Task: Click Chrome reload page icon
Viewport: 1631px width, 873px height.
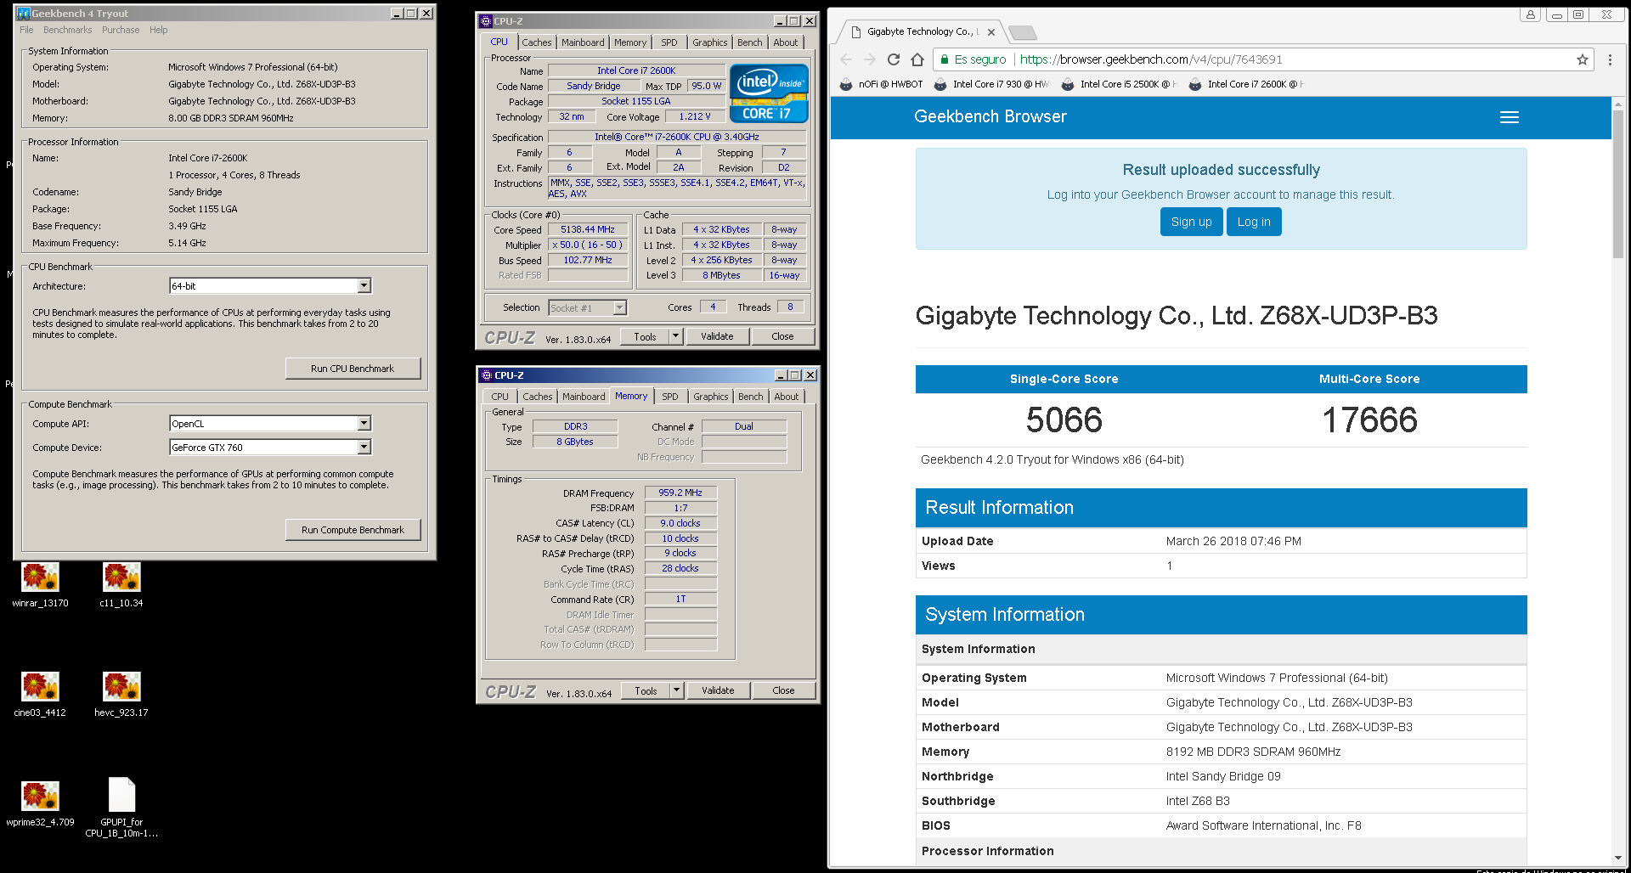Action: point(893,59)
